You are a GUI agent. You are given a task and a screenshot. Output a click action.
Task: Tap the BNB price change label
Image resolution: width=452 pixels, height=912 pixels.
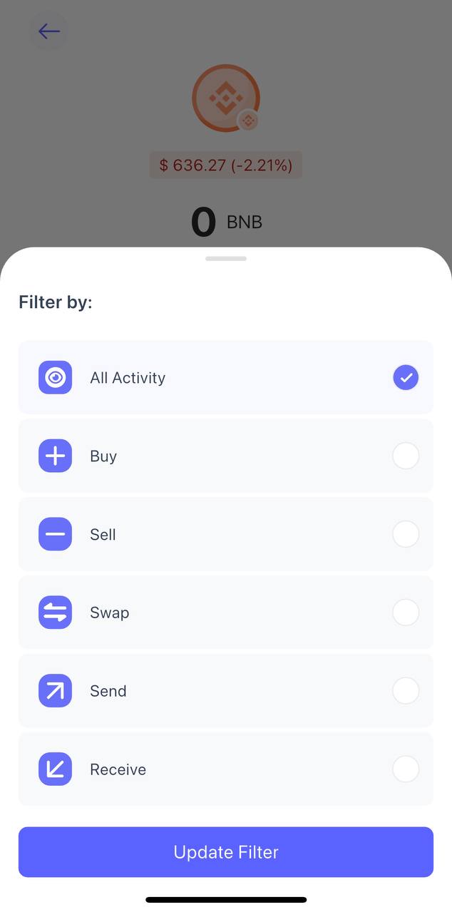(x=226, y=165)
